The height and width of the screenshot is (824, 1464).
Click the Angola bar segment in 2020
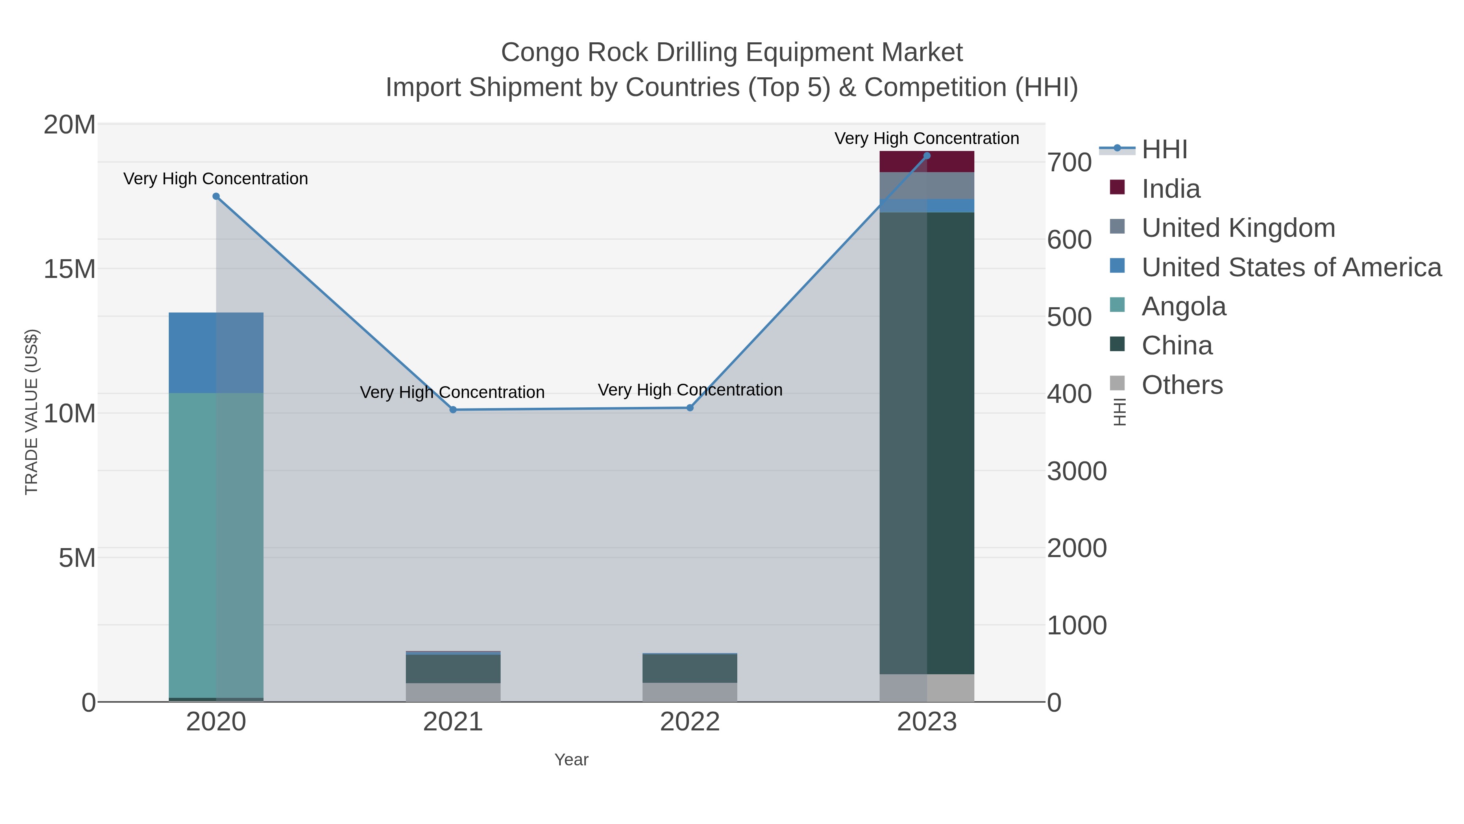click(x=216, y=545)
